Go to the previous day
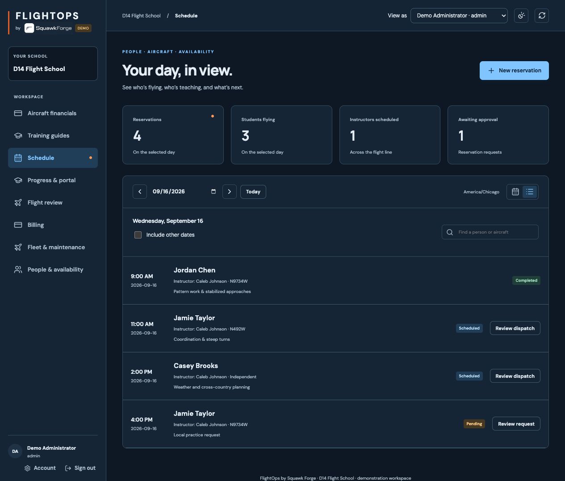Image resolution: width=565 pixels, height=481 pixels. coord(140,192)
